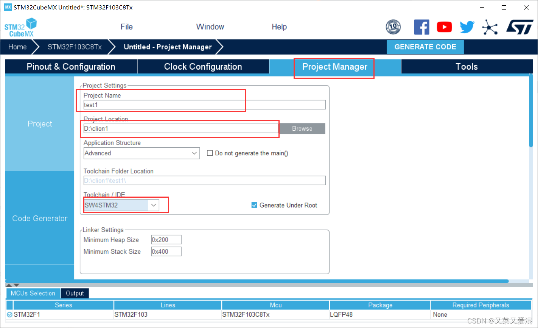Select the STM32F103 lines cell
Image resolution: width=538 pixels, height=328 pixels.
click(x=168, y=315)
